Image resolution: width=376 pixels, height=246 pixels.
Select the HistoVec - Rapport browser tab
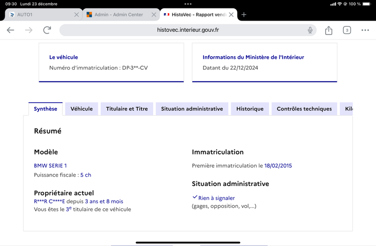[x=198, y=15]
